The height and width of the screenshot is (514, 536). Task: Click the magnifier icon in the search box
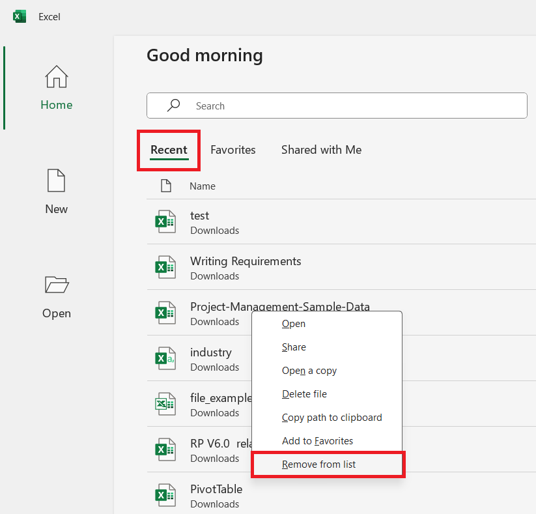point(174,106)
